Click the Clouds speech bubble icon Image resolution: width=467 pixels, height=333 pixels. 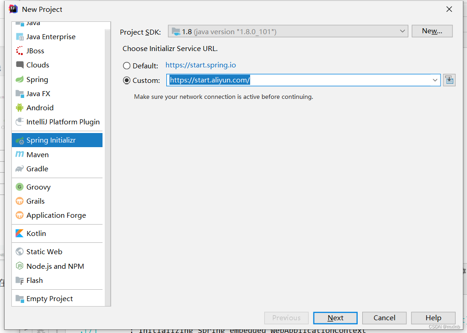(x=20, y=65)
